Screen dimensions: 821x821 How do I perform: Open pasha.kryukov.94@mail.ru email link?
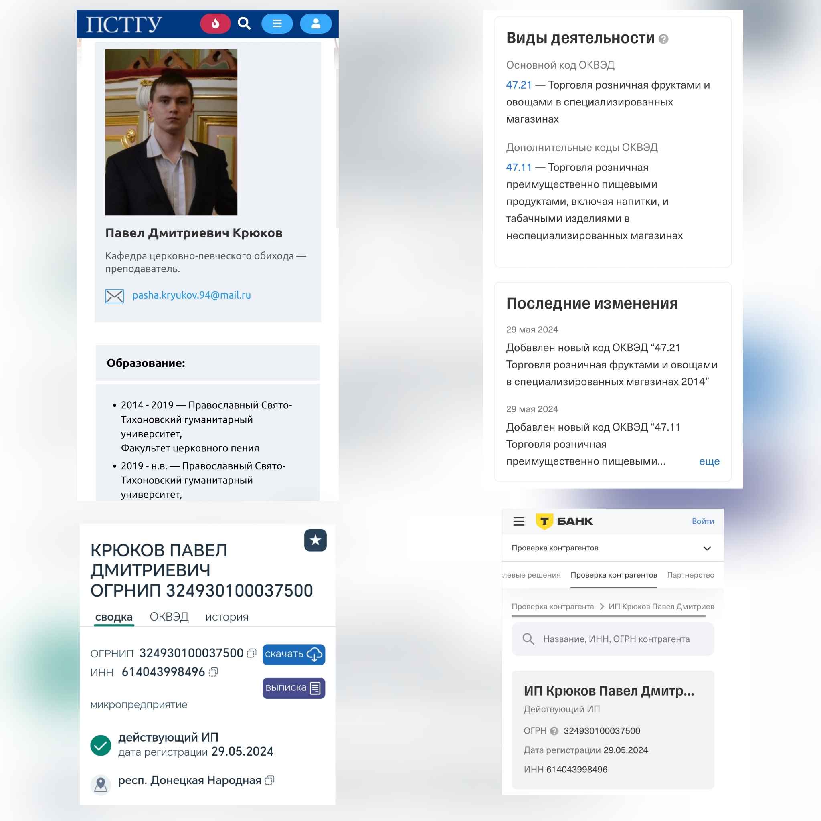coord(192,295)
